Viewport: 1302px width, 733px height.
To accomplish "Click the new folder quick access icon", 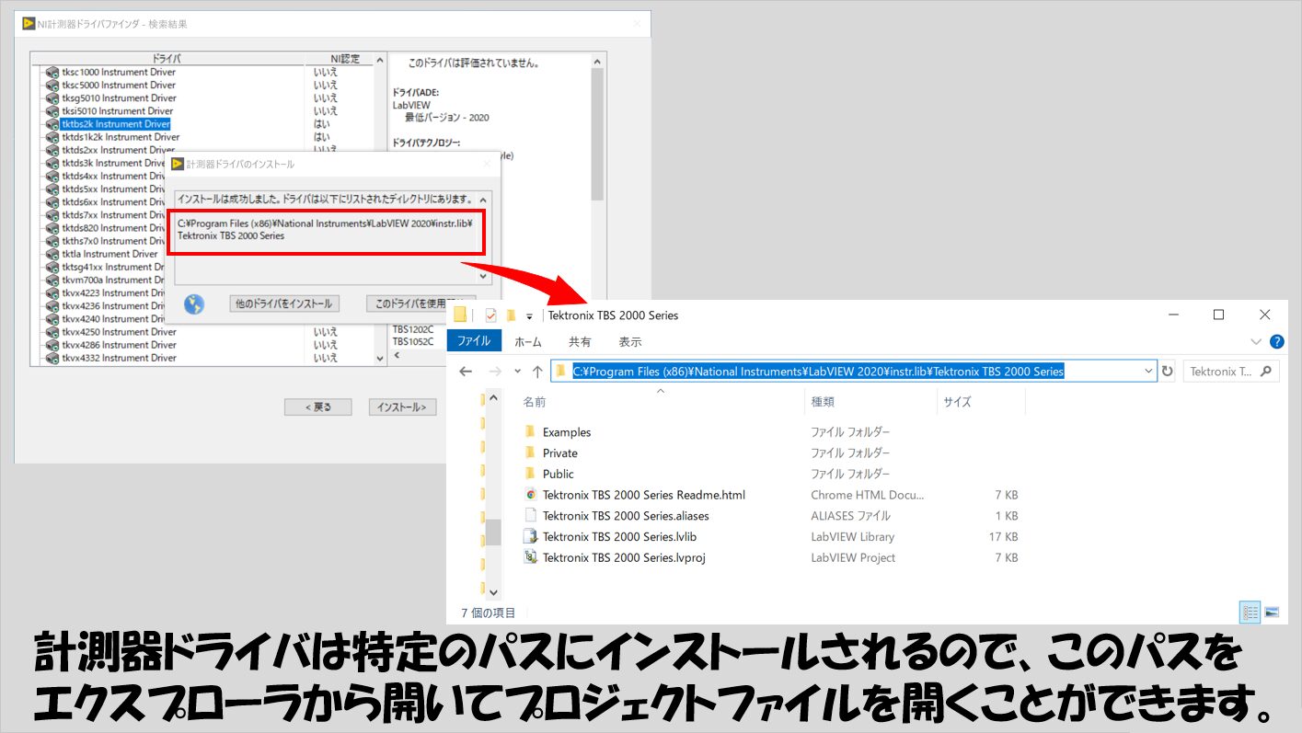I will (510, 315).
